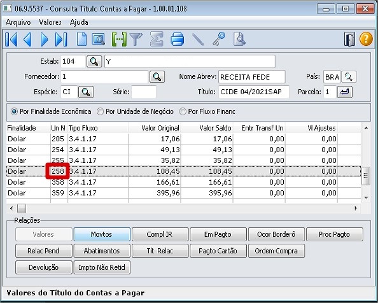Open lookup magnifier next to Fornecedor
The width and height of the screenshot is (378, 303).
tap(157, 77)
